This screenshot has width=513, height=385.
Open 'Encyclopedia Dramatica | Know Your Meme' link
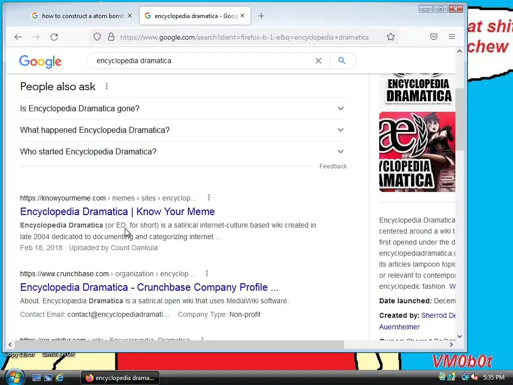[x=117, y=212]
